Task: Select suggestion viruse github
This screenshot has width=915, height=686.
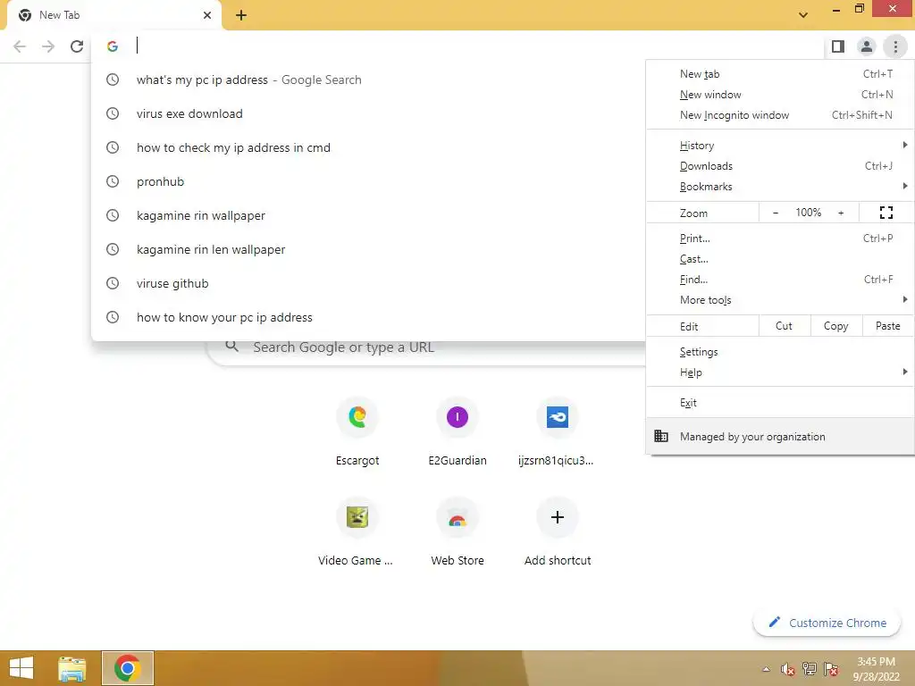Action: [368, 283]
